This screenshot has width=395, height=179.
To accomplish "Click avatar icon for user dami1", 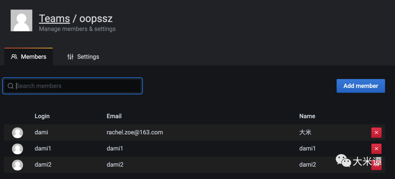I will (x=18, y=149).
